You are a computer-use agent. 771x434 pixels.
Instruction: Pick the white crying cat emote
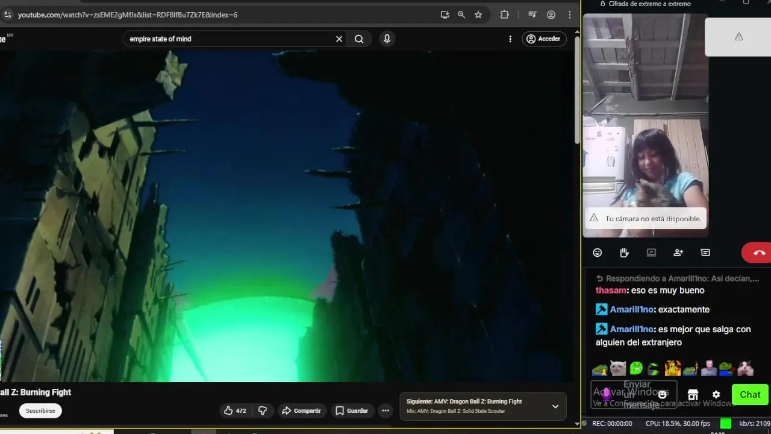pos(618,368)
